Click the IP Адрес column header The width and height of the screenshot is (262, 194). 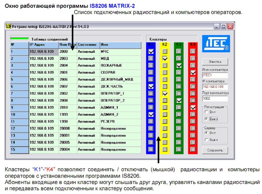pos(44,45)
